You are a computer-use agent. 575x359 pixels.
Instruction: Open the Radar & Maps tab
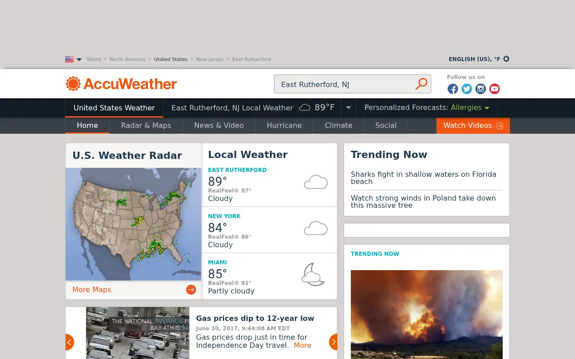146,126
